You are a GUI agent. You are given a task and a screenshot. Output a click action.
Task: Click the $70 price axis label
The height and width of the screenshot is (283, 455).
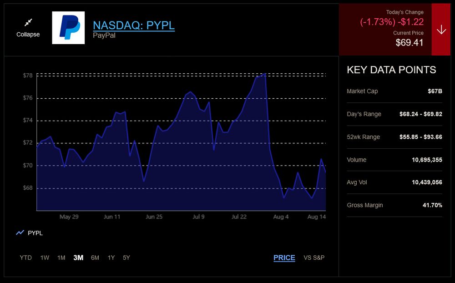pos(28,166)
